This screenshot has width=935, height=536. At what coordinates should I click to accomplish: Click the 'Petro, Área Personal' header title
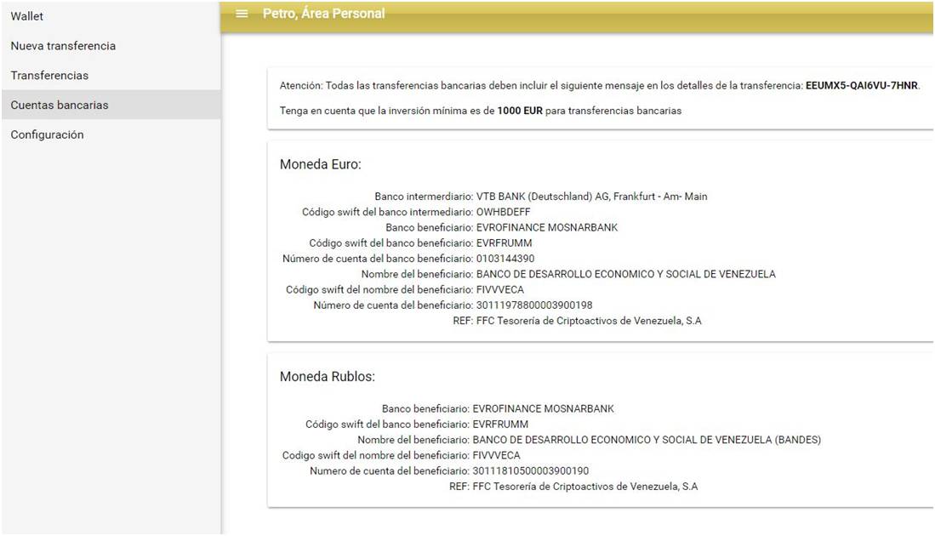pos(323,14)
